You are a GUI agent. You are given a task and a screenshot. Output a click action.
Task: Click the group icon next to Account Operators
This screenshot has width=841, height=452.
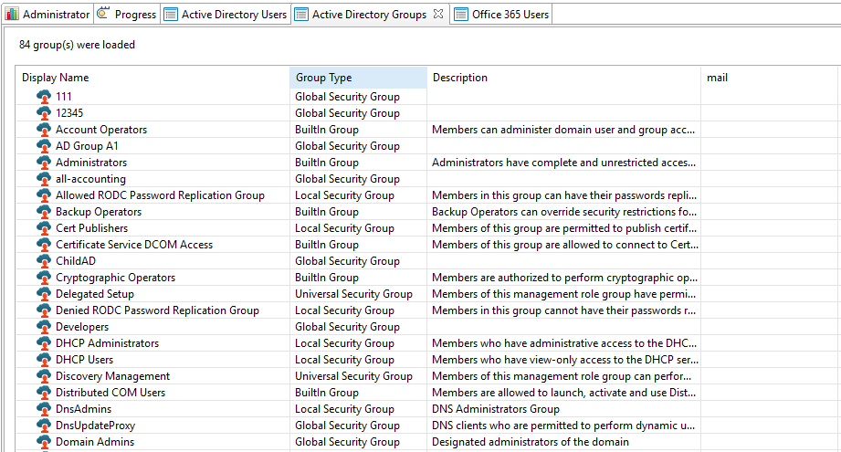coord(44,130)
